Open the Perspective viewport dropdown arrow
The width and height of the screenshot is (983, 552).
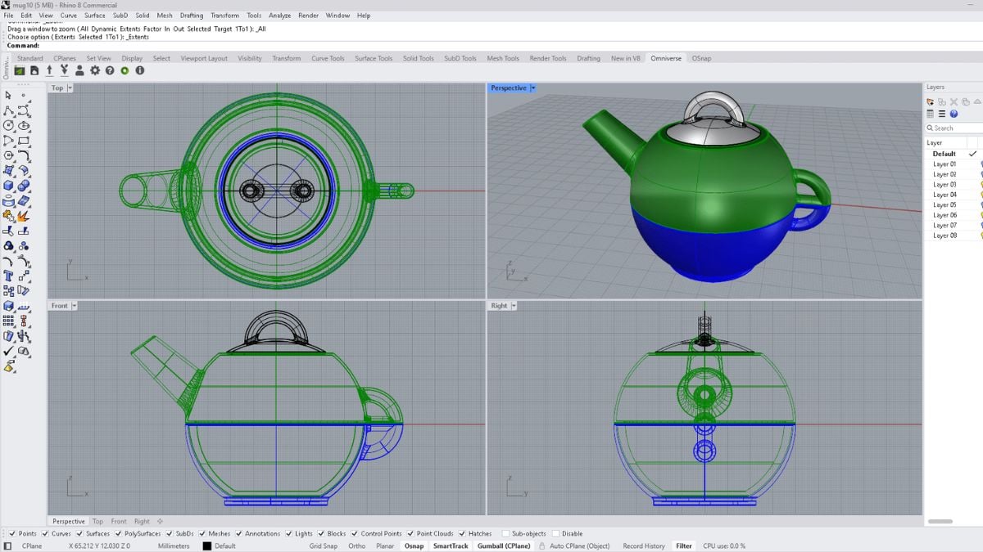(x=532, y=88)
